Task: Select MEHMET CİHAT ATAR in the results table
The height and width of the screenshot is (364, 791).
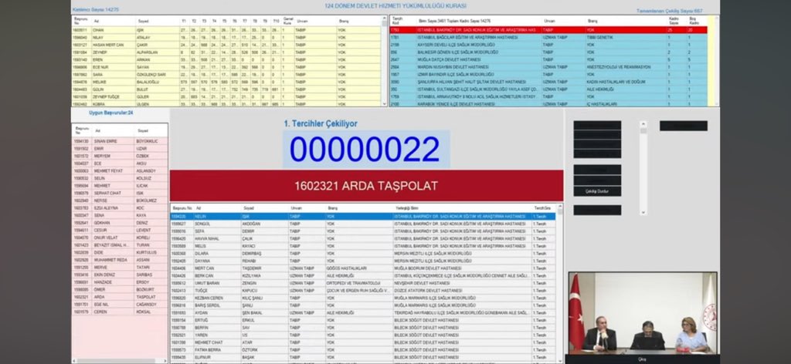Action: 363,342
